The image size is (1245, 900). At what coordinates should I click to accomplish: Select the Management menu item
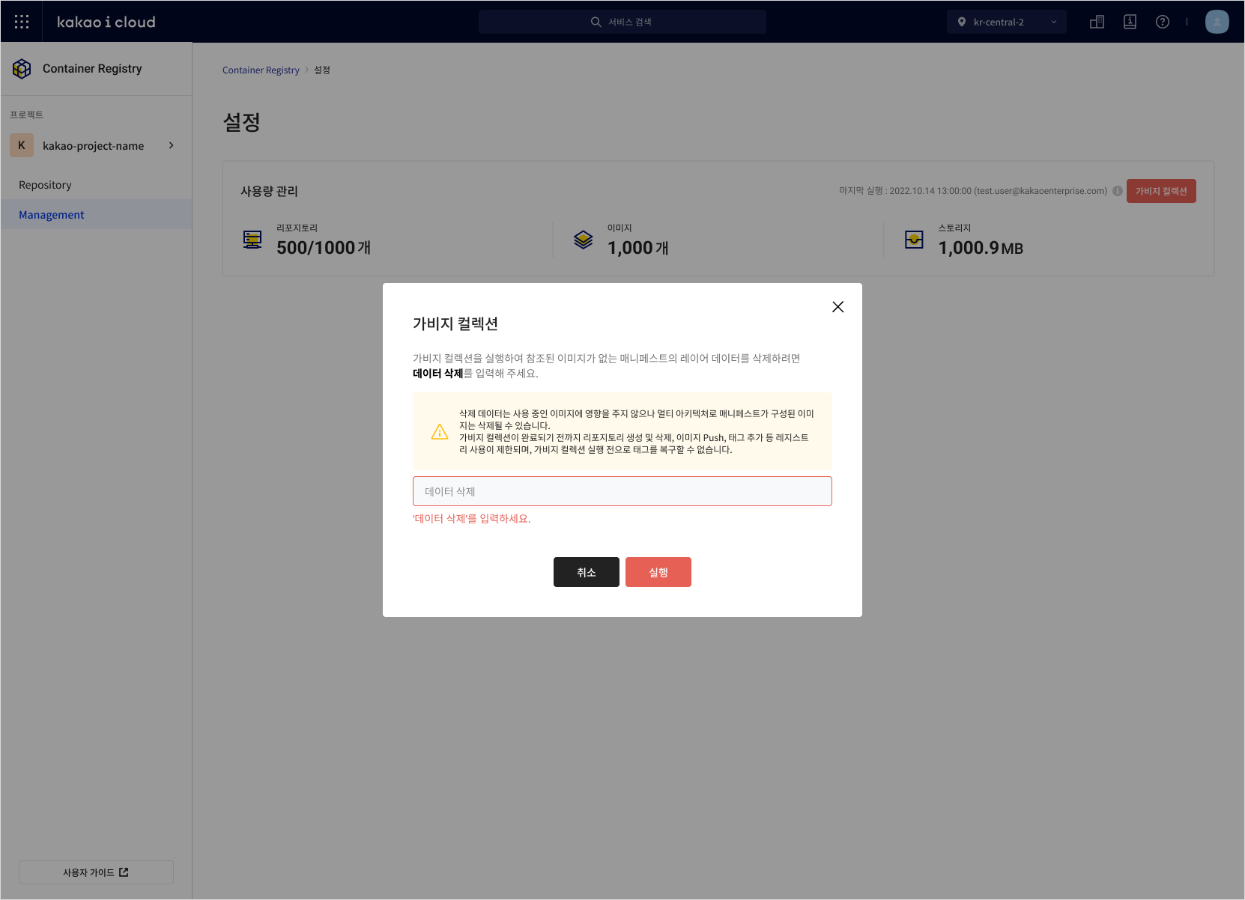(x=96, y=215)
